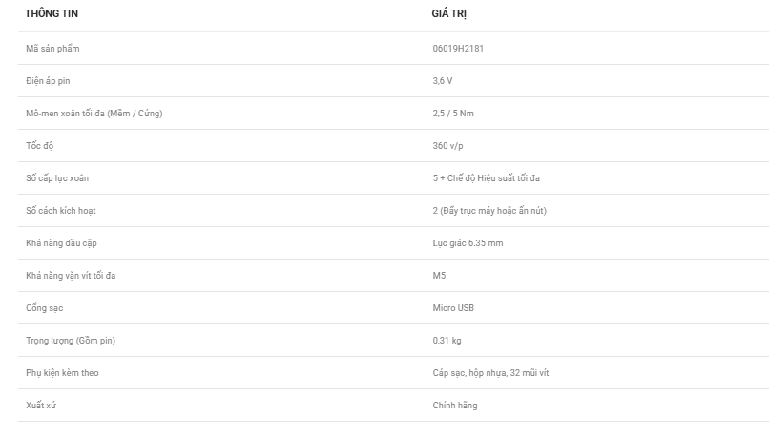Click the 3,6 V value
This screenshot has width=769, height=438.
443,81
